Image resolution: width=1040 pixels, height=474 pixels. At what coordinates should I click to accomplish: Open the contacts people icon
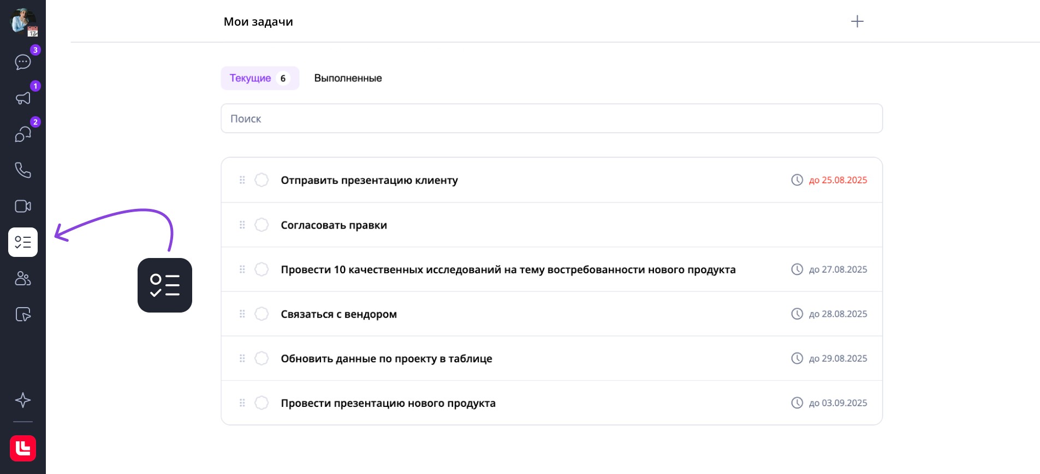[x=23, y=278]
